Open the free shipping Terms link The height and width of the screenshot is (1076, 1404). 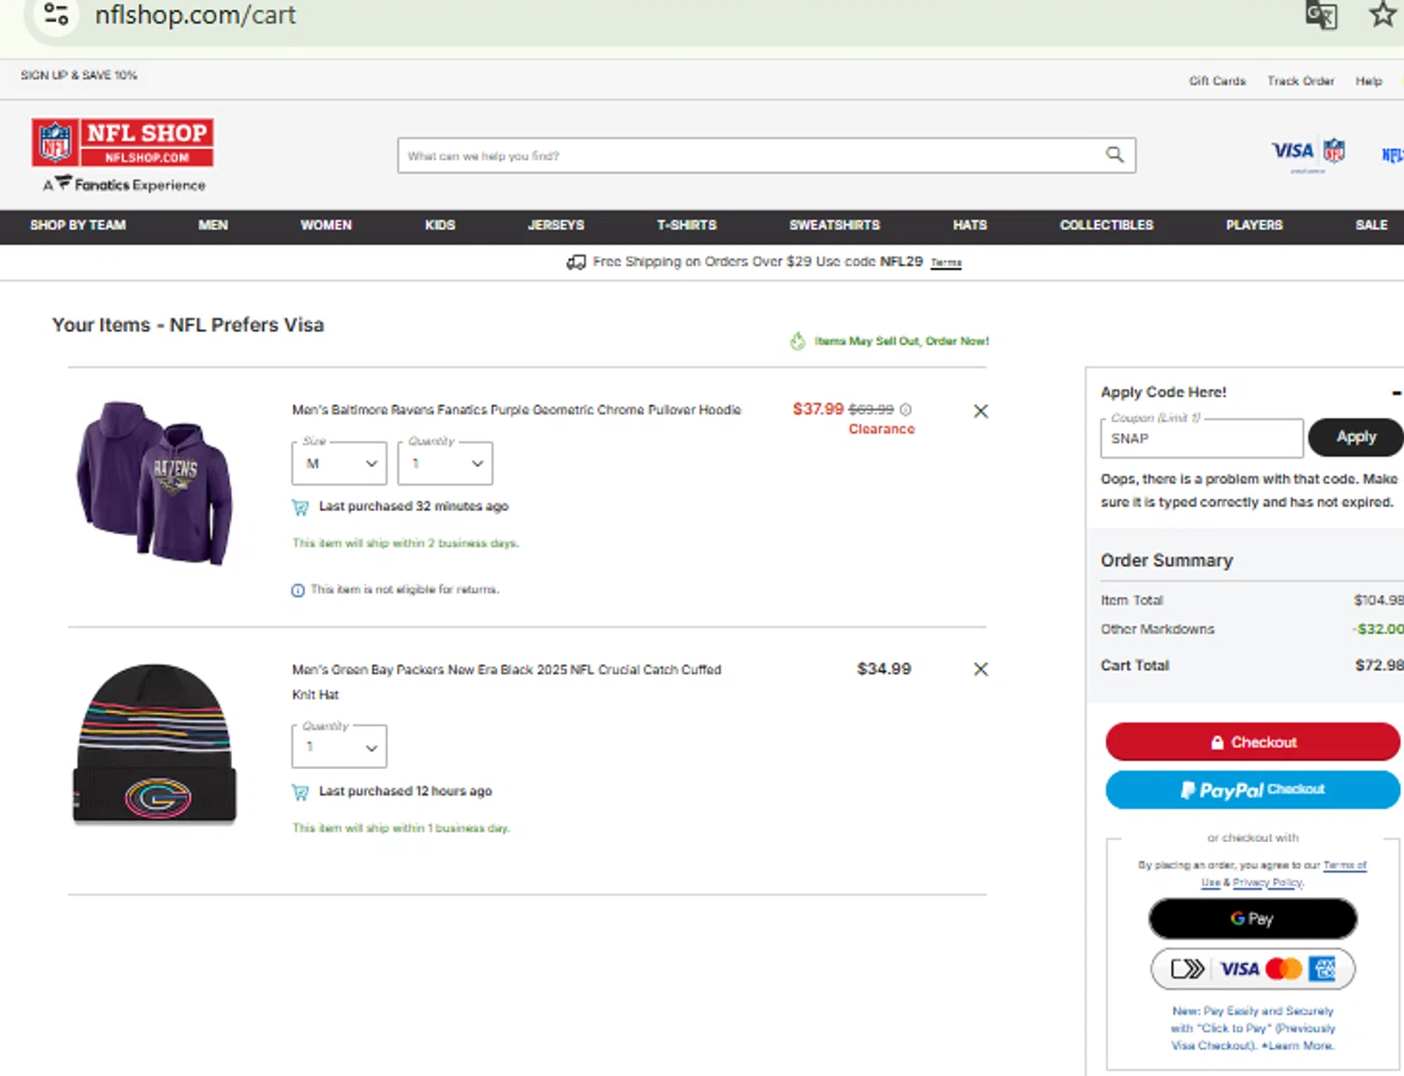[945, 263]
